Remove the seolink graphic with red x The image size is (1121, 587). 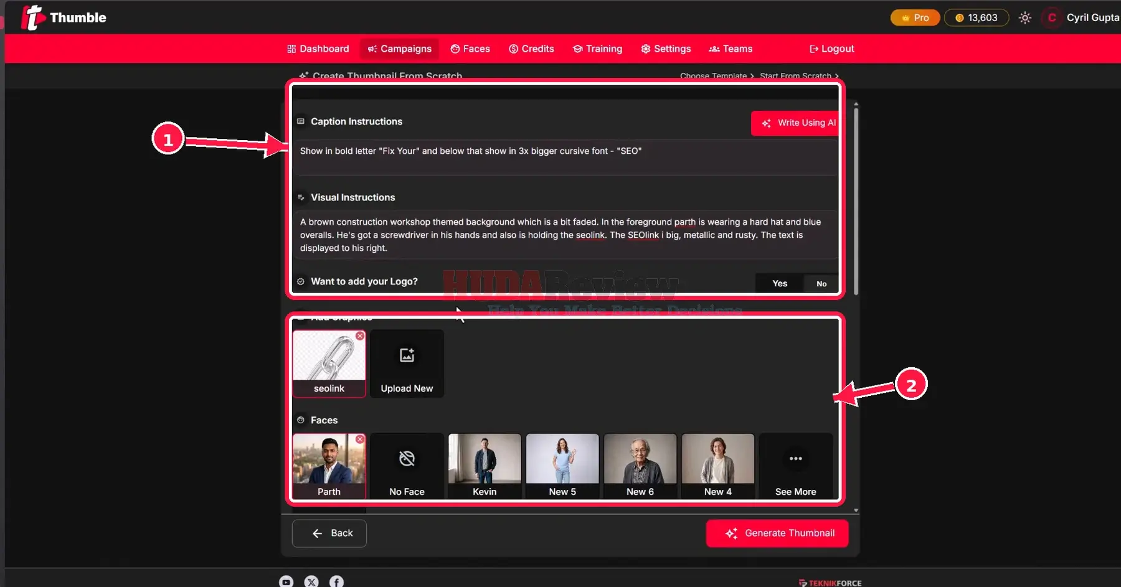coord(360,336)
